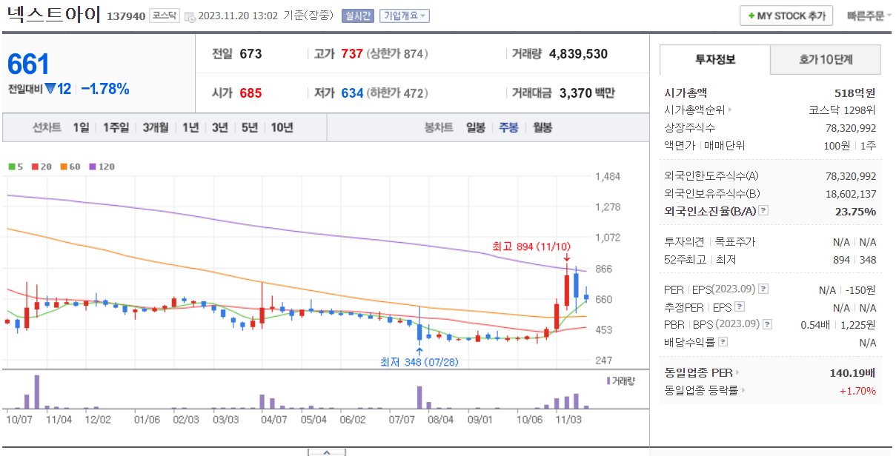The width and height of the screenshot is (896, 456).
Task: Open the 호가10단계 tab
Action: coord(826,60)
